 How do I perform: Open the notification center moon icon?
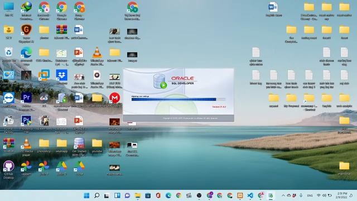point(351,195)
